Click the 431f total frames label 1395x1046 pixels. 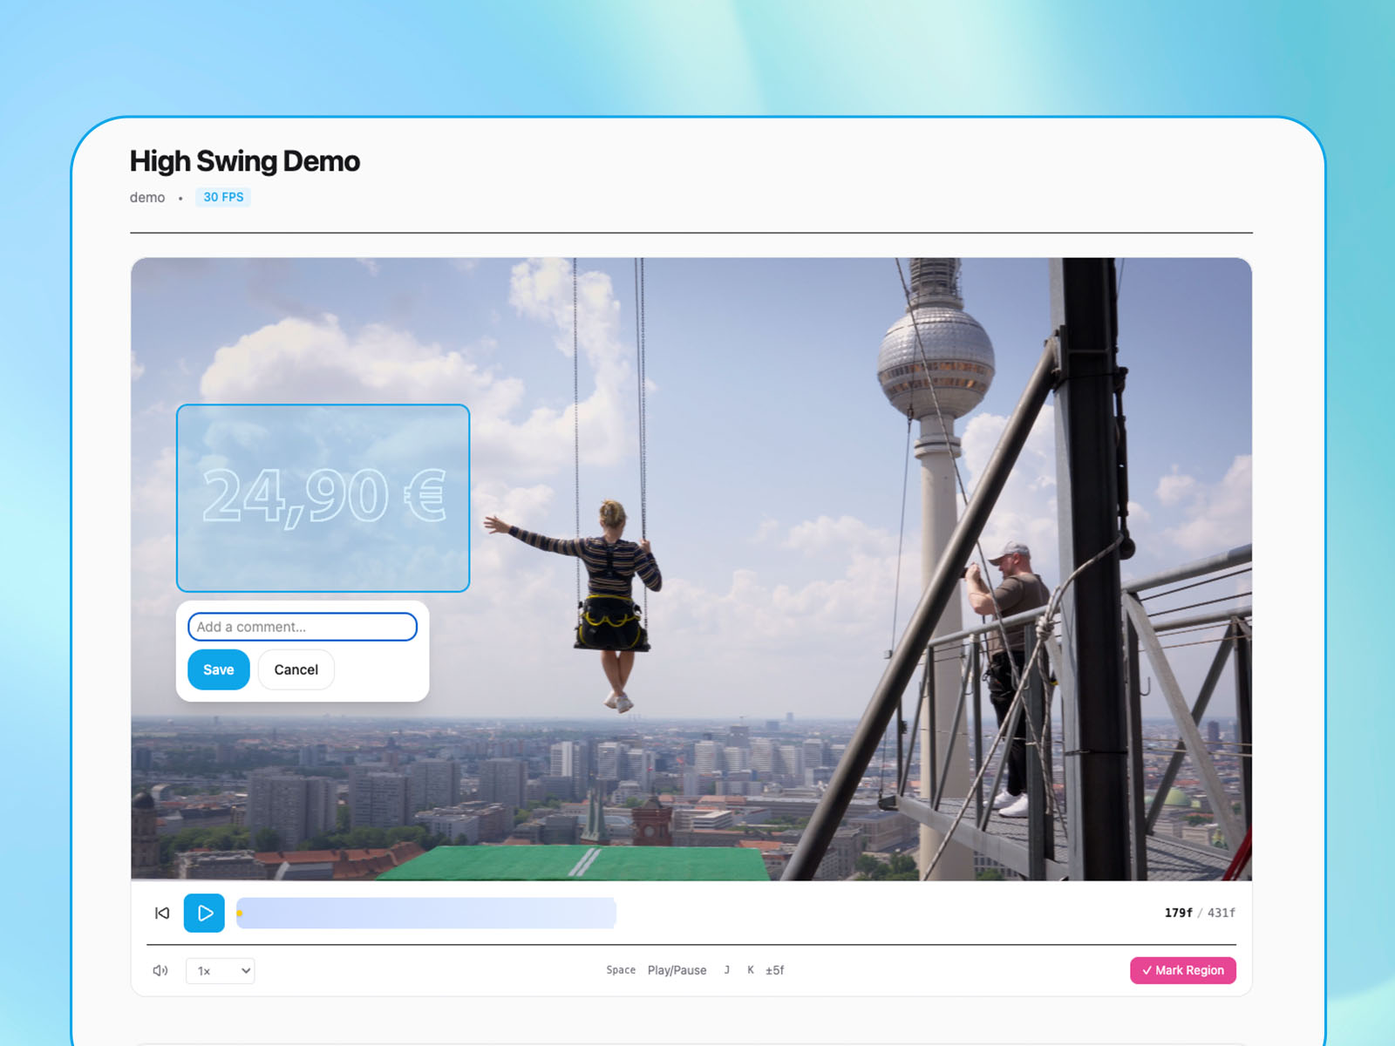point(1221,913)
